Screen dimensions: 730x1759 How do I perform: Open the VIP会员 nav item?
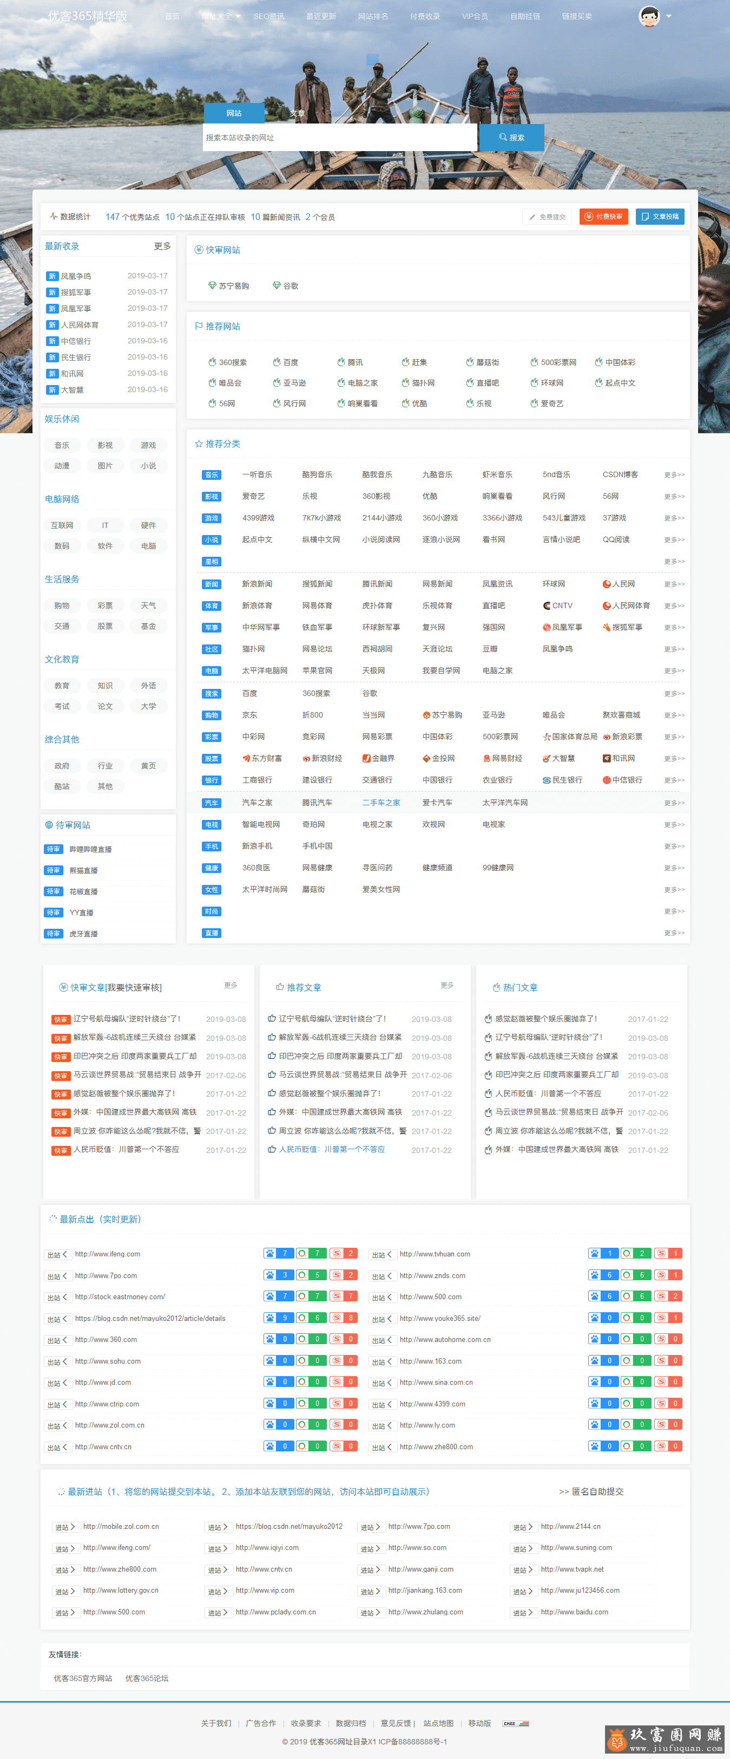475,16
